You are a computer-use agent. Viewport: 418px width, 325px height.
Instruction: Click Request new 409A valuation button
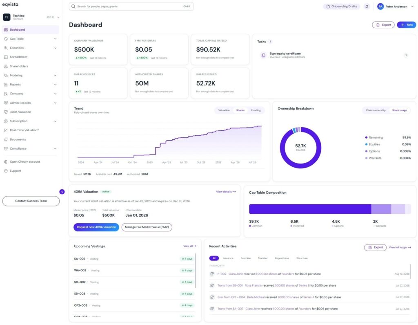point(96,227)
